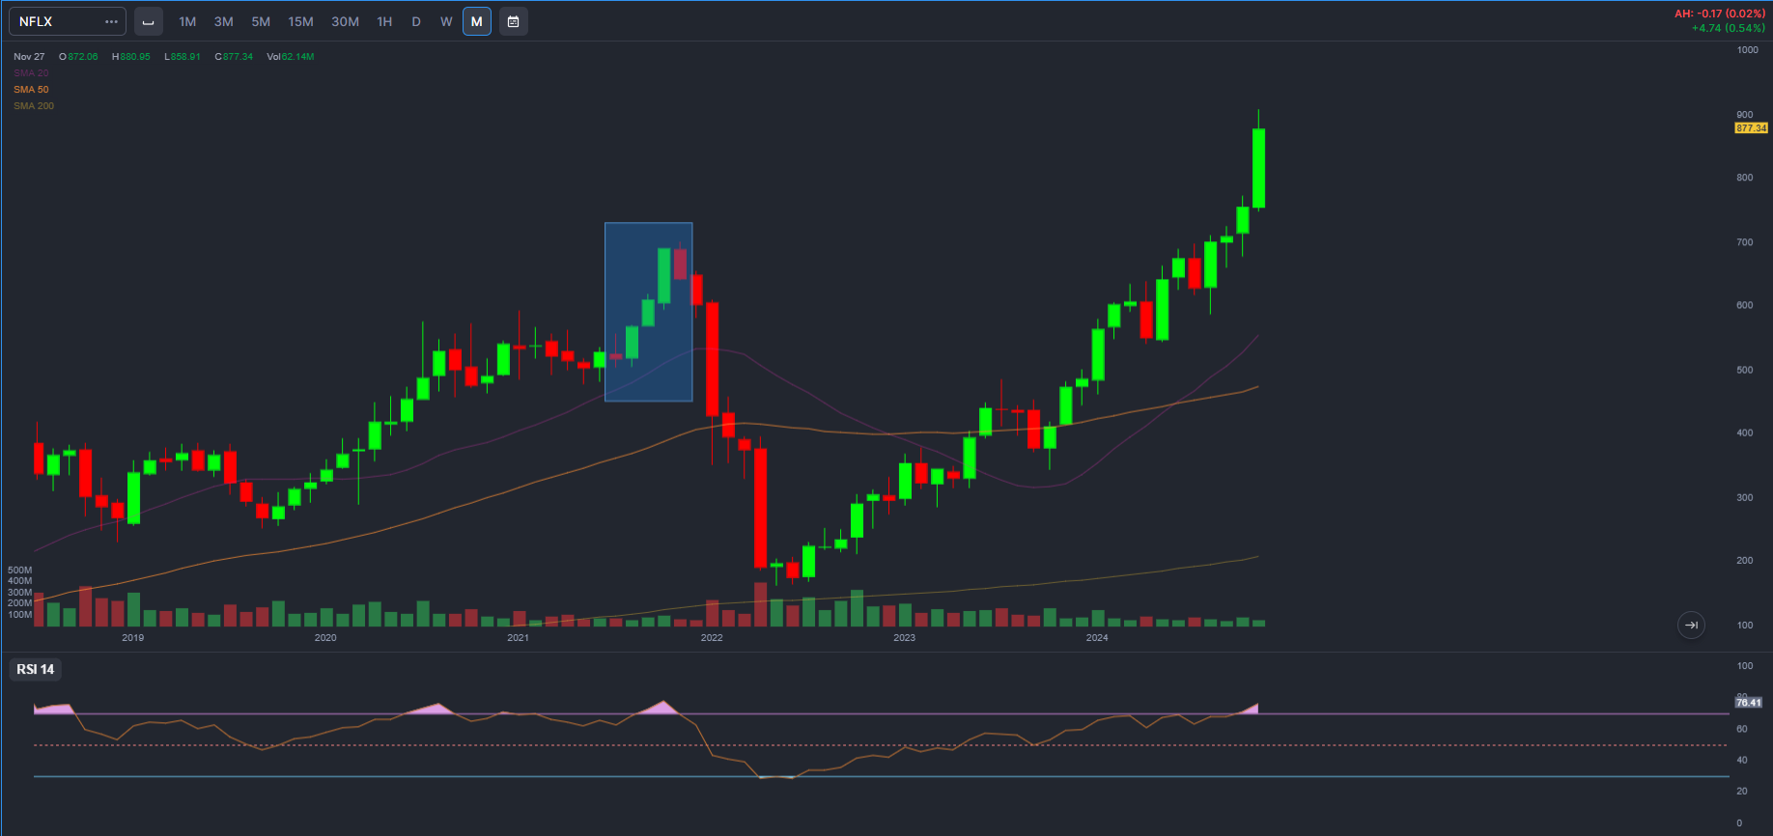Click the after-hours change 'AH: -0.17 (0.02%)'

click(1720, 14)
